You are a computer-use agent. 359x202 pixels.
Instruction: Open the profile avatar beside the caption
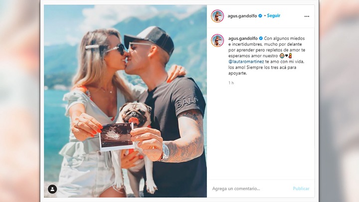tap(217, 40)
